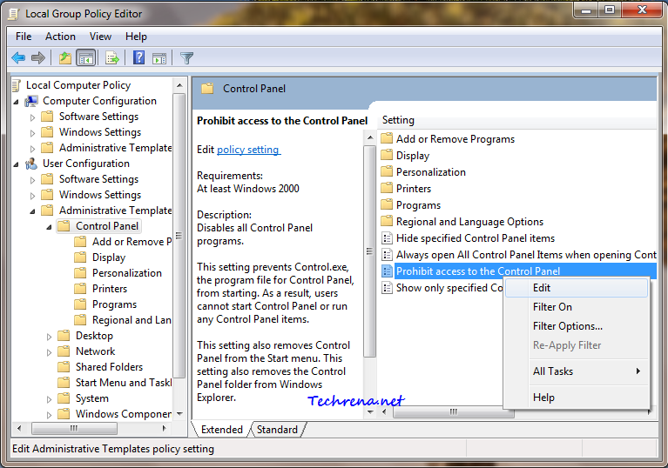This screenshot has height=468, width=668.
Task: Select Printers in the left tree
Action: (110, 289)
